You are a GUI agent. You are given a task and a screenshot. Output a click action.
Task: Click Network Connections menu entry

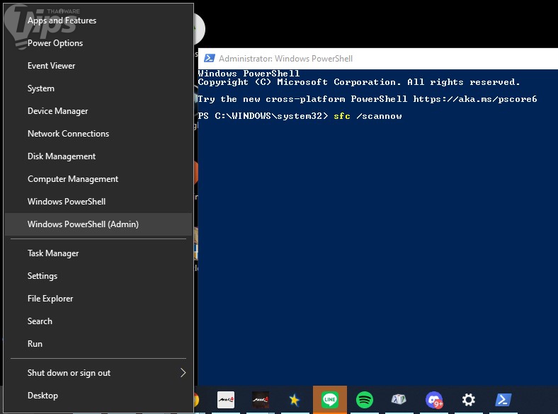(68, 134)
